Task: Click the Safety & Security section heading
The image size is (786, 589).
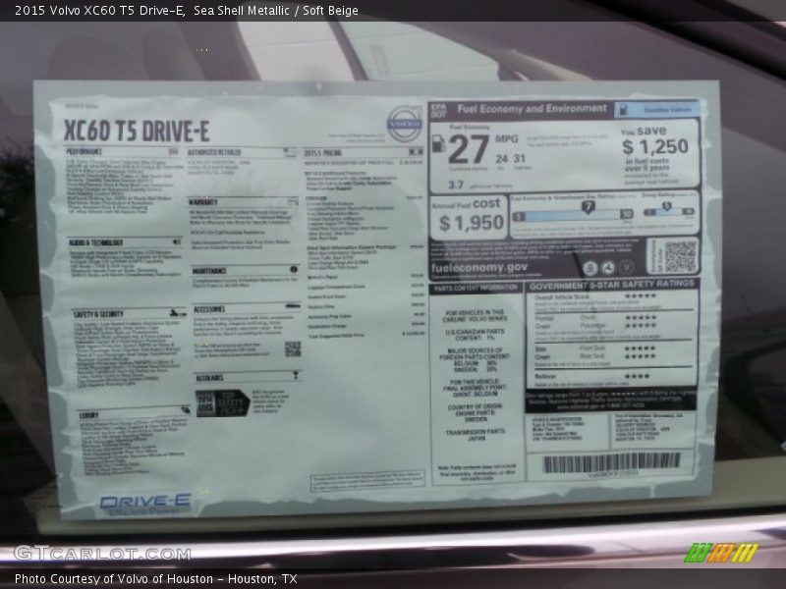Action: tap(98, 314)
